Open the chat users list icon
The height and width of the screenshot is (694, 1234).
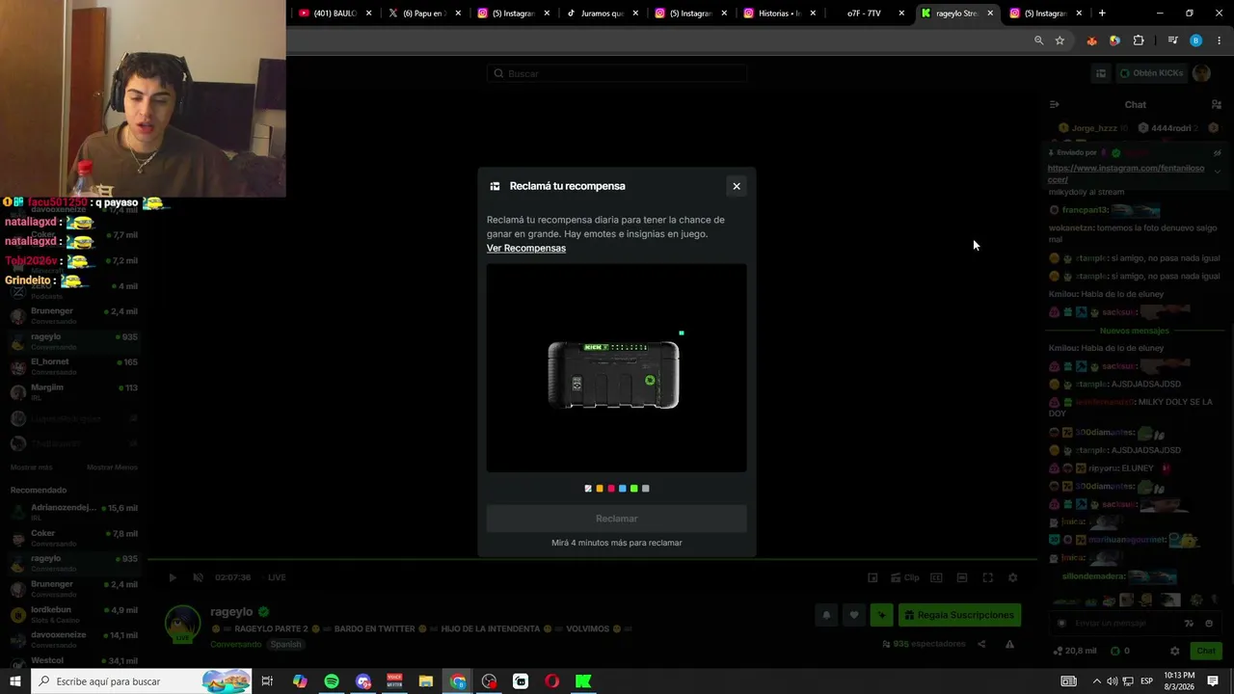point(1217,104)
